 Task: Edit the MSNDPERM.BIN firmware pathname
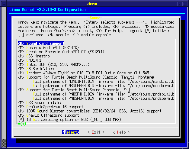pos(103,86)
